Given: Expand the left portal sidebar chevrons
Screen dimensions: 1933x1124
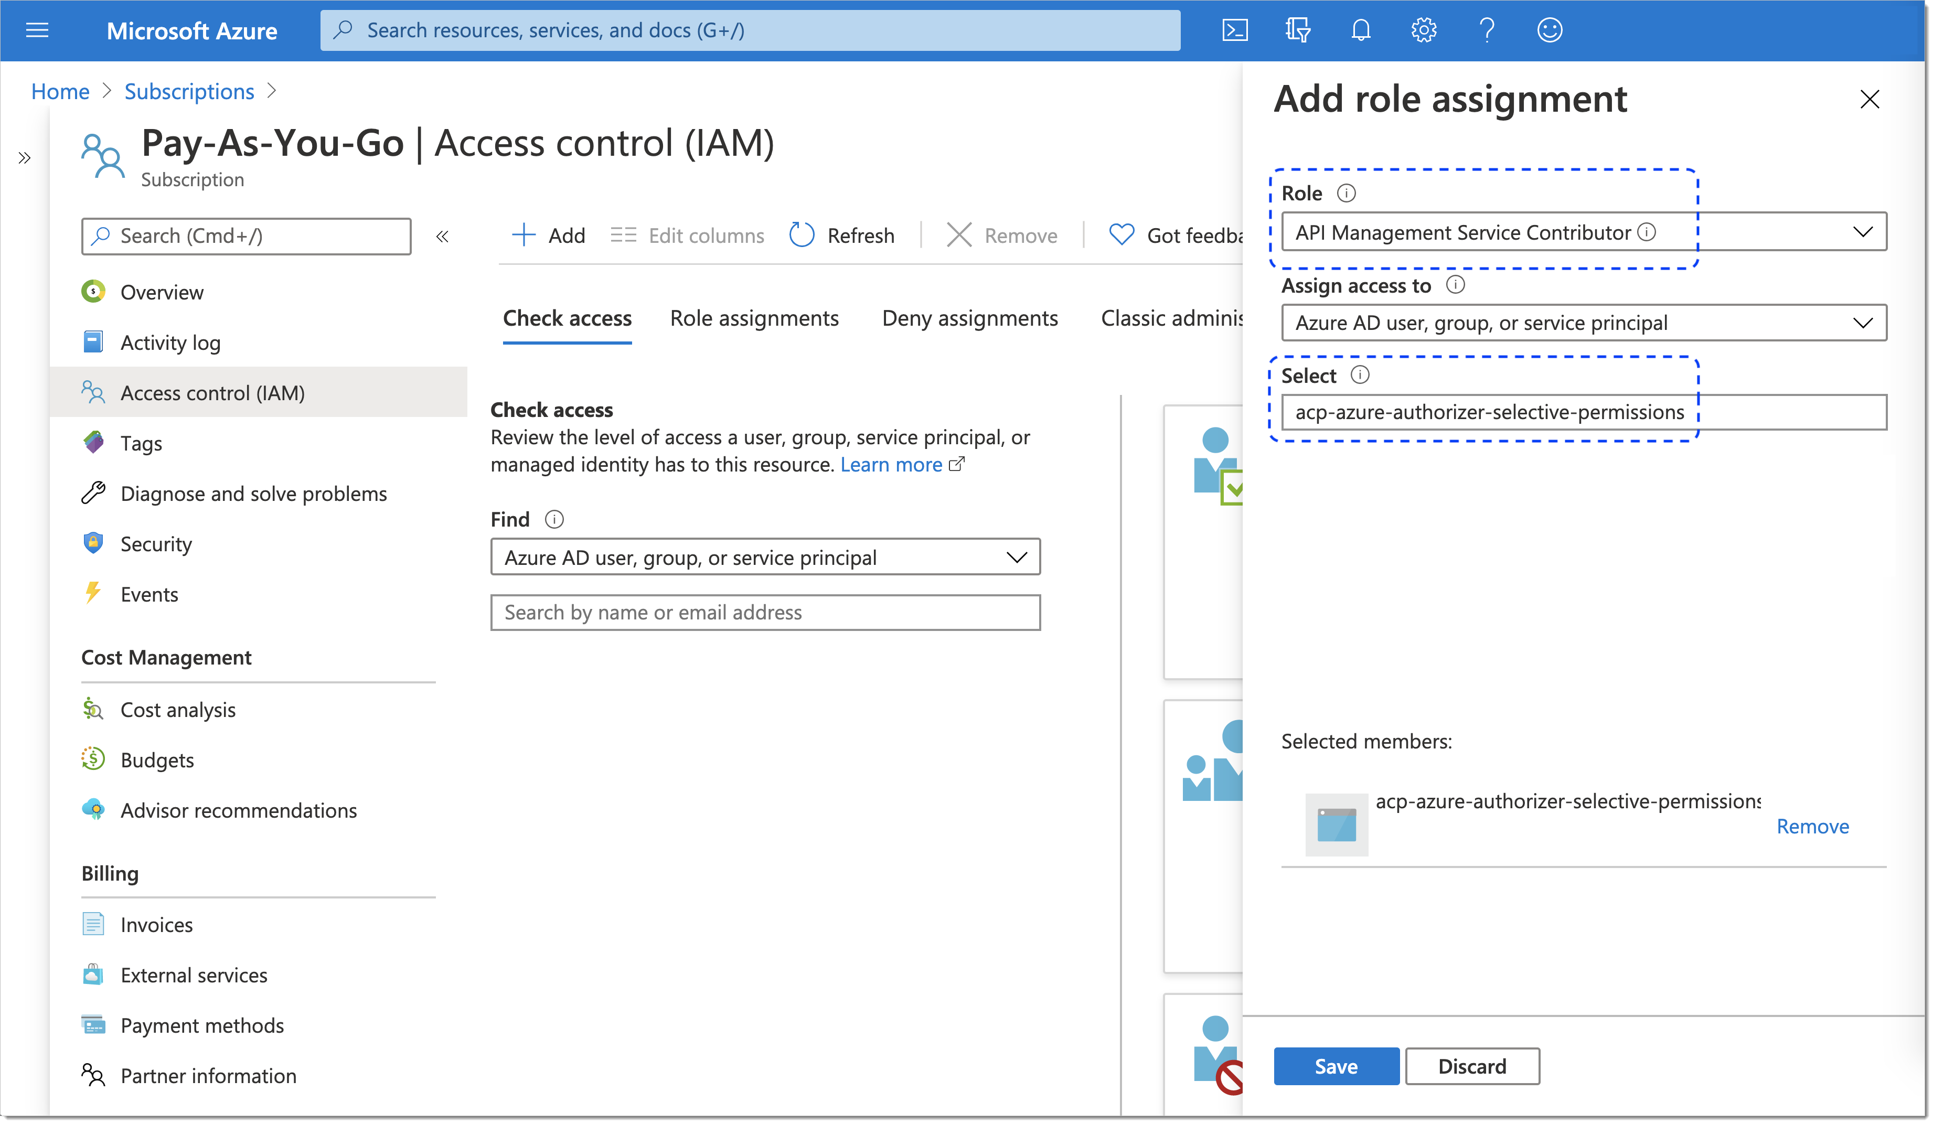Looking at the screenshot, I should pyautogui.click(x=25, y=158).
